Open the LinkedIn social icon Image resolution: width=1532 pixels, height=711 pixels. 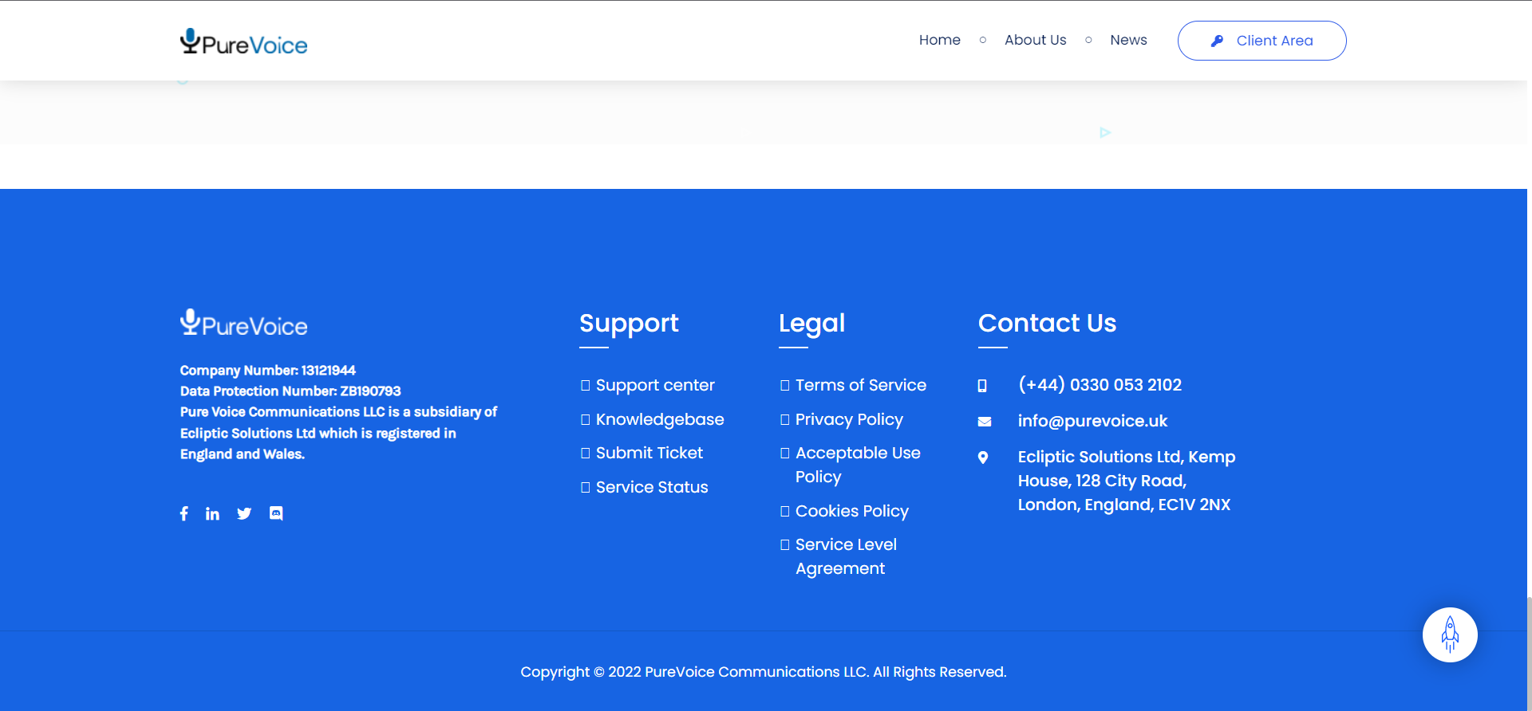212,514
